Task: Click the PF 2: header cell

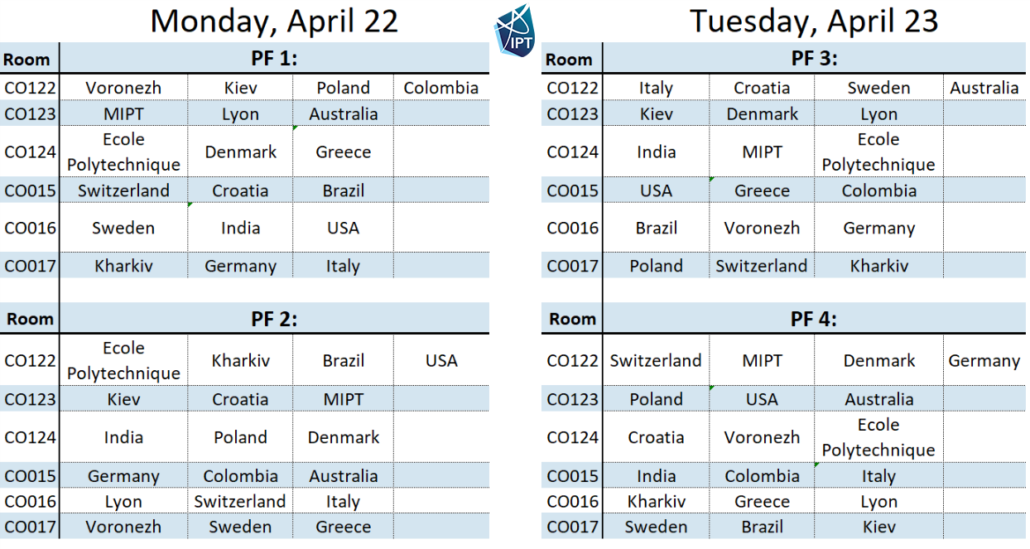Action: [x=274, y=319]
